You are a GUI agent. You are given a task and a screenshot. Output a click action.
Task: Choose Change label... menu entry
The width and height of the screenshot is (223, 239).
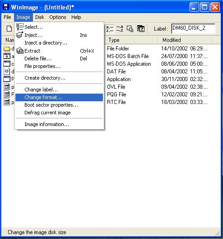59,90
